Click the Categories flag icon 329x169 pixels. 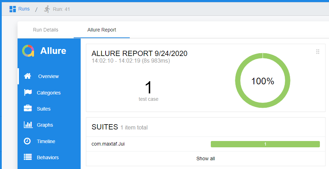coord(28,92)
